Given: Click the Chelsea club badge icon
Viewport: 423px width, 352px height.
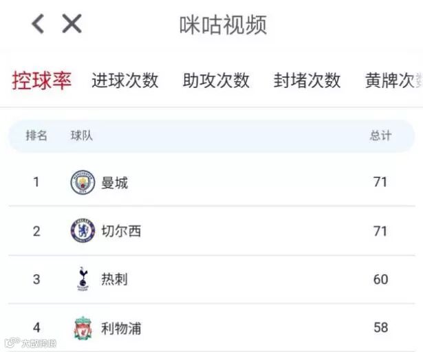Looking at the screenshot, I should click(x=83, y=231).
